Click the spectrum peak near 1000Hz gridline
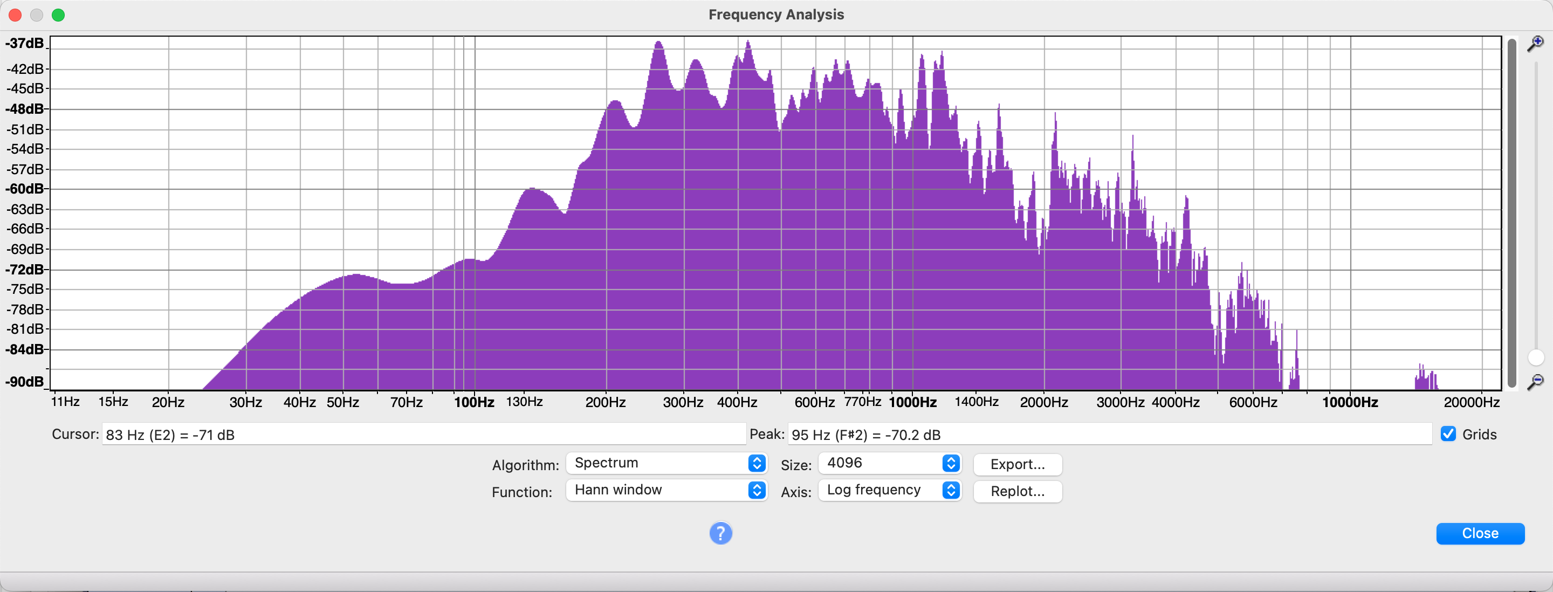Image resolution: width=1553 pixels, height=592 pixels. [922, 57]
